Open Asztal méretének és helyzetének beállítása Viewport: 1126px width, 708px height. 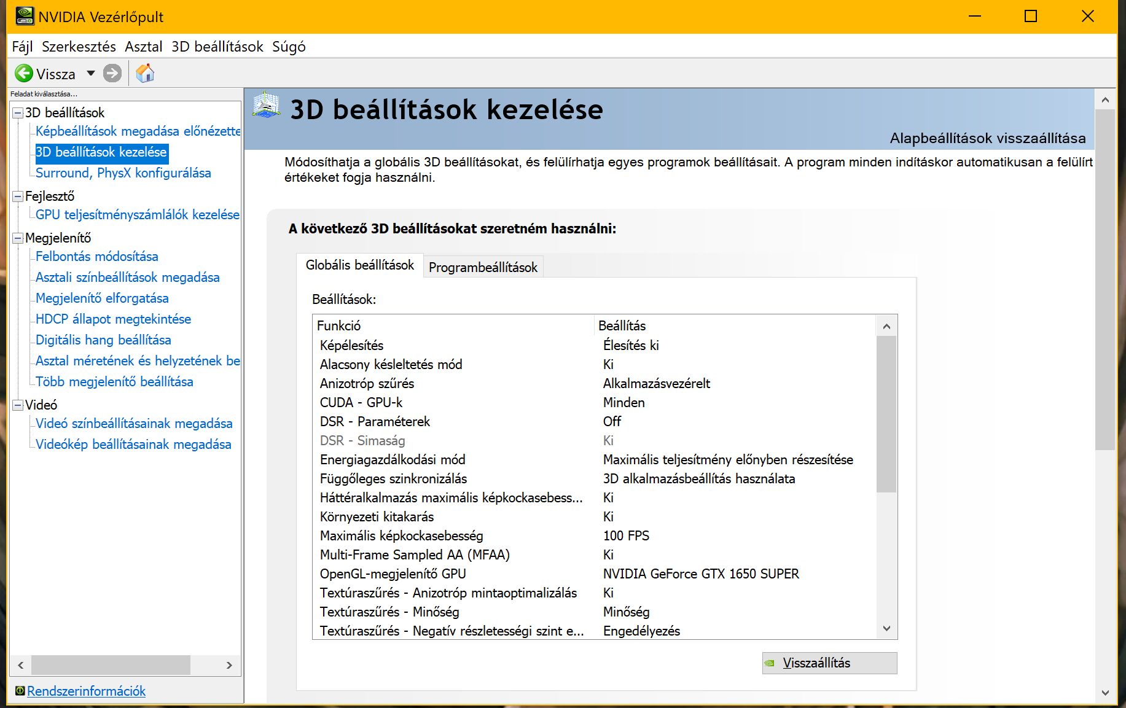pos(138,361)
